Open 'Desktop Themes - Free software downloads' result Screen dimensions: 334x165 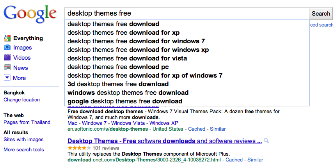(165, 141)
